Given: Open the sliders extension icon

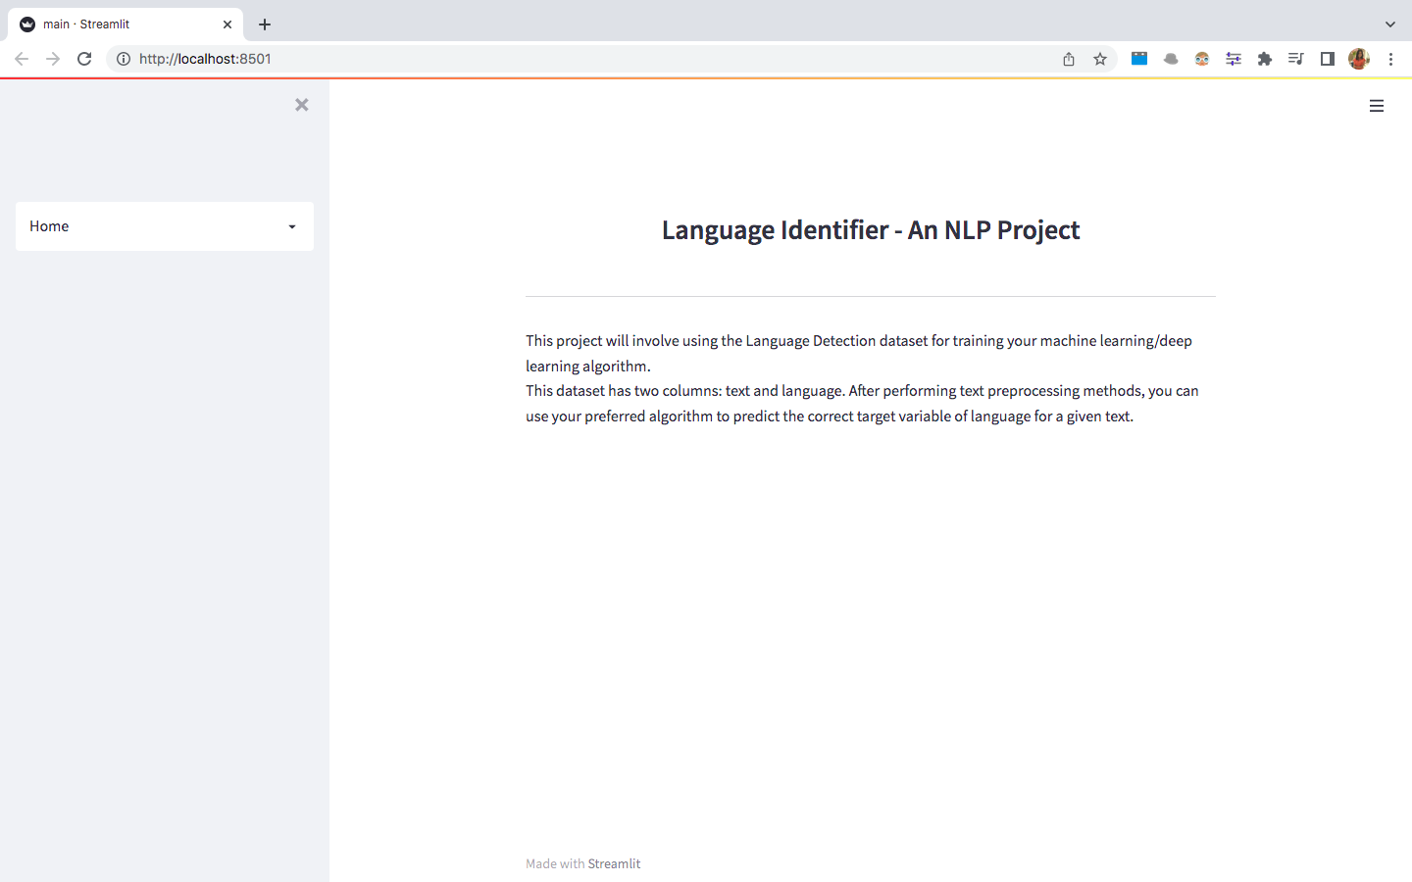Looking at the screenshot, I should pos(1234,59).
